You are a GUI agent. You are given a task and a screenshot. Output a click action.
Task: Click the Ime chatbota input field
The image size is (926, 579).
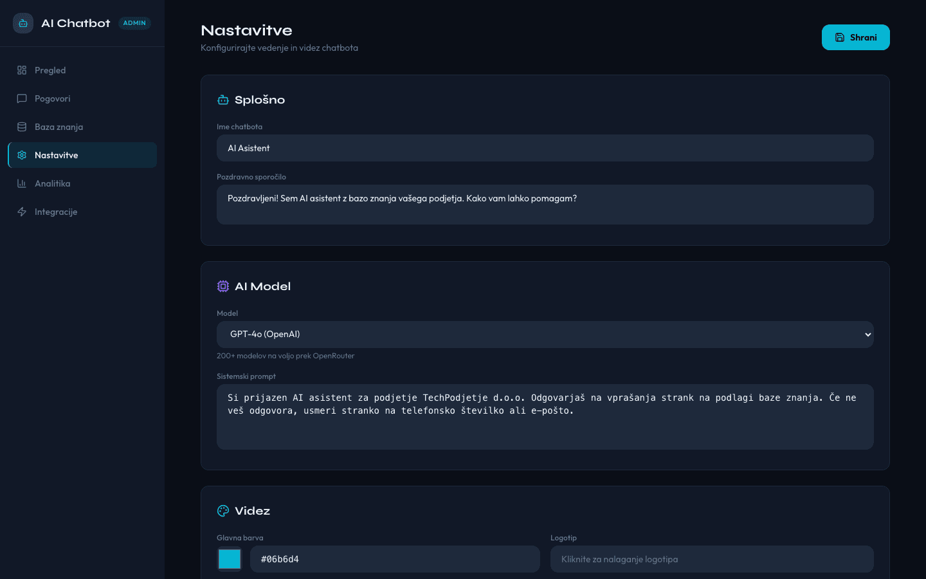545,148
